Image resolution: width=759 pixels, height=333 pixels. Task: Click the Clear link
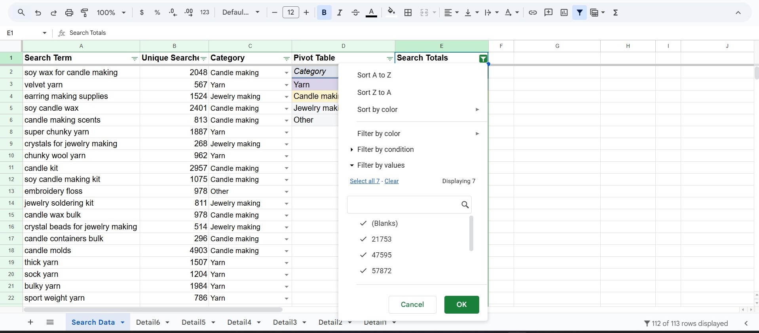pyautogui.click(x=391, y=181)
